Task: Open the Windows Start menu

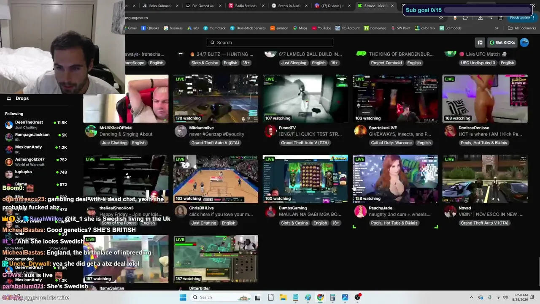Action: tap(183, 297)
